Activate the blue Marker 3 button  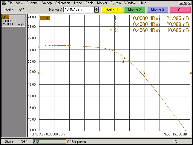click(157, 10)
